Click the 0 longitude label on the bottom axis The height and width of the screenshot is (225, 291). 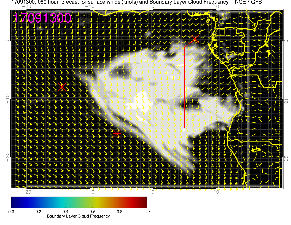(153, 192)
